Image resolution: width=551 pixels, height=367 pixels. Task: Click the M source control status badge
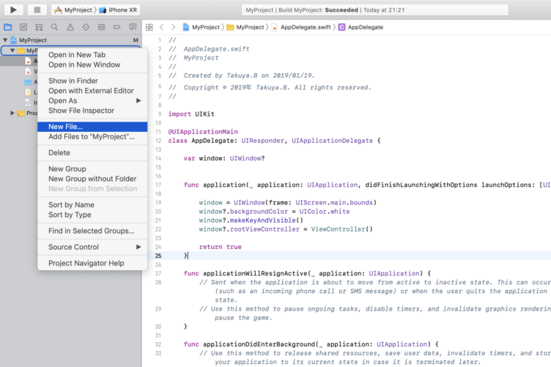[x=136, y=40]
